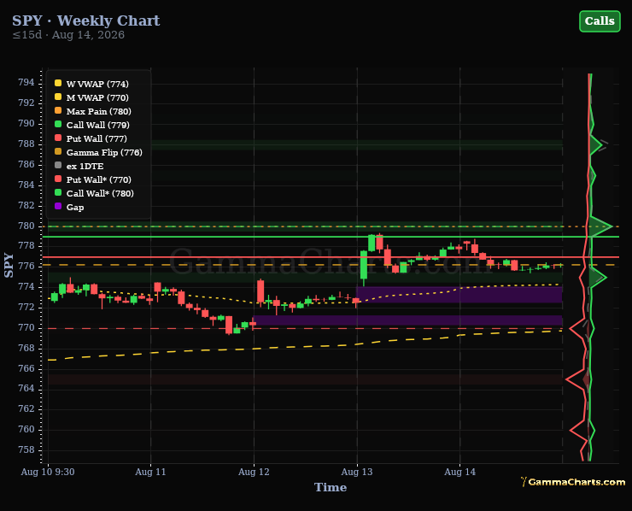Screen dimensions: 632x511
Task: Toggle the M VWAP (770) legend entry
Action: coord(91,97)
